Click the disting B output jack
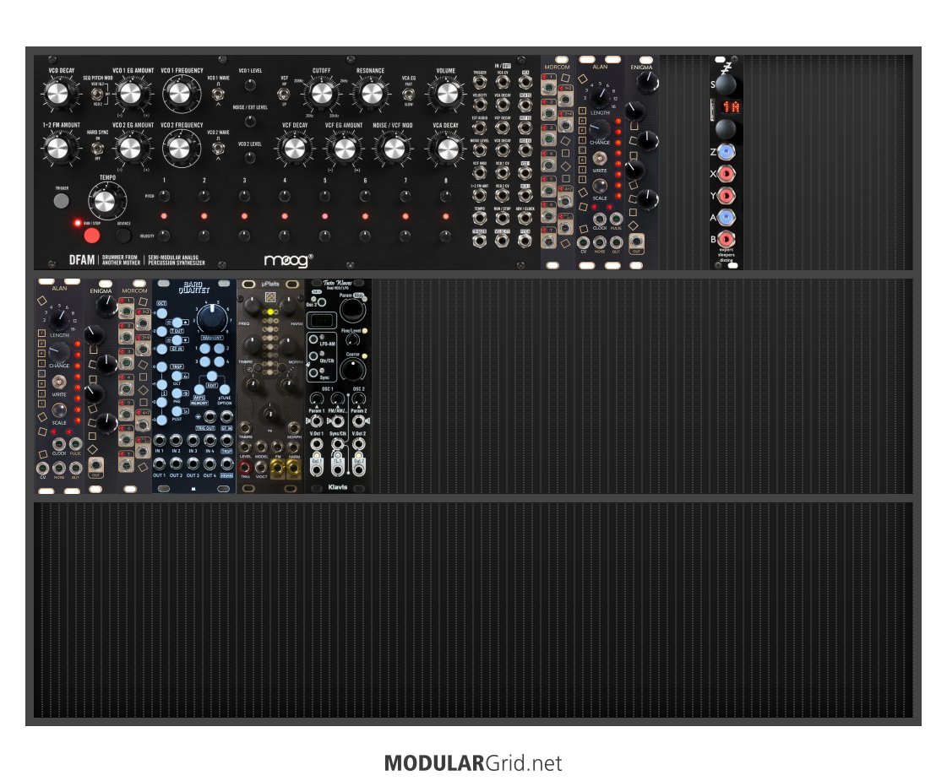Screen dimensions: 947x781 tap(726, 239)
